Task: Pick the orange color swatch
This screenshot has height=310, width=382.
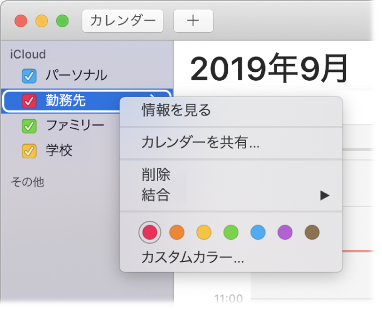Action: click(x=177, y=232)
